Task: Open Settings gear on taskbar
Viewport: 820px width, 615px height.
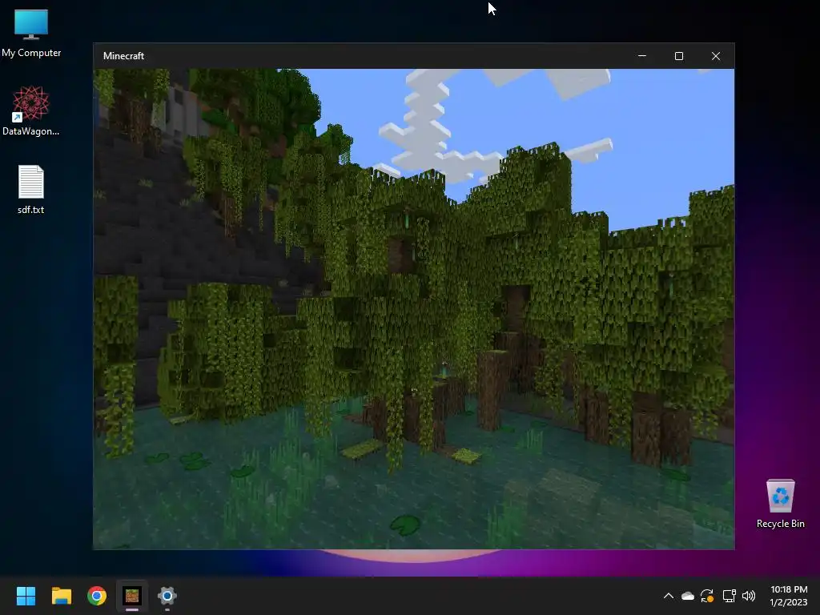Action: [167, 596]
